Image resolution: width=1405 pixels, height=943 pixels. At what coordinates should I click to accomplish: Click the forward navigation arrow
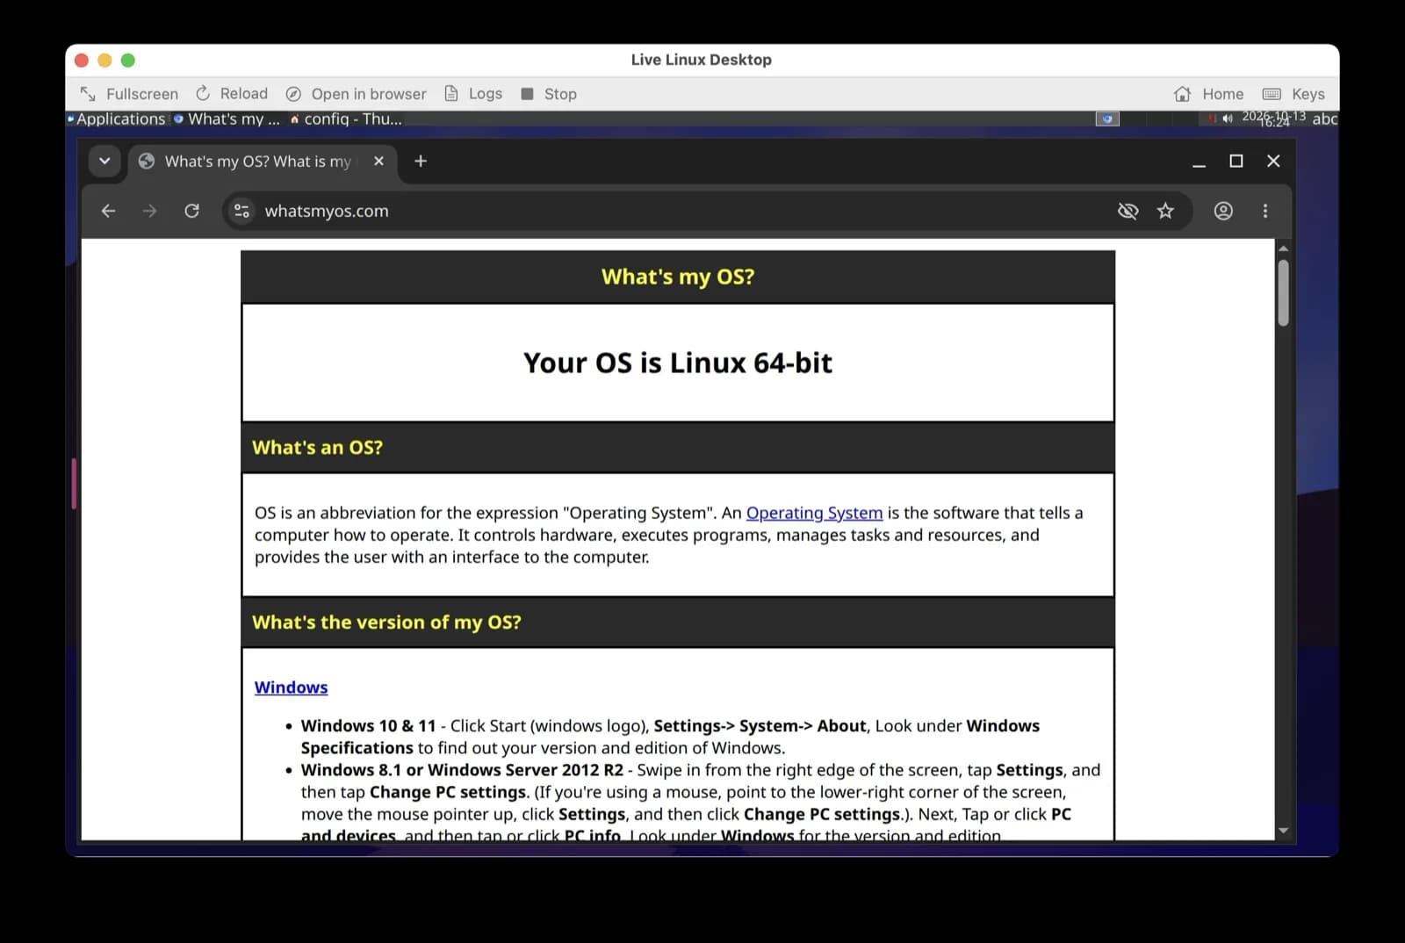[150, 211]
